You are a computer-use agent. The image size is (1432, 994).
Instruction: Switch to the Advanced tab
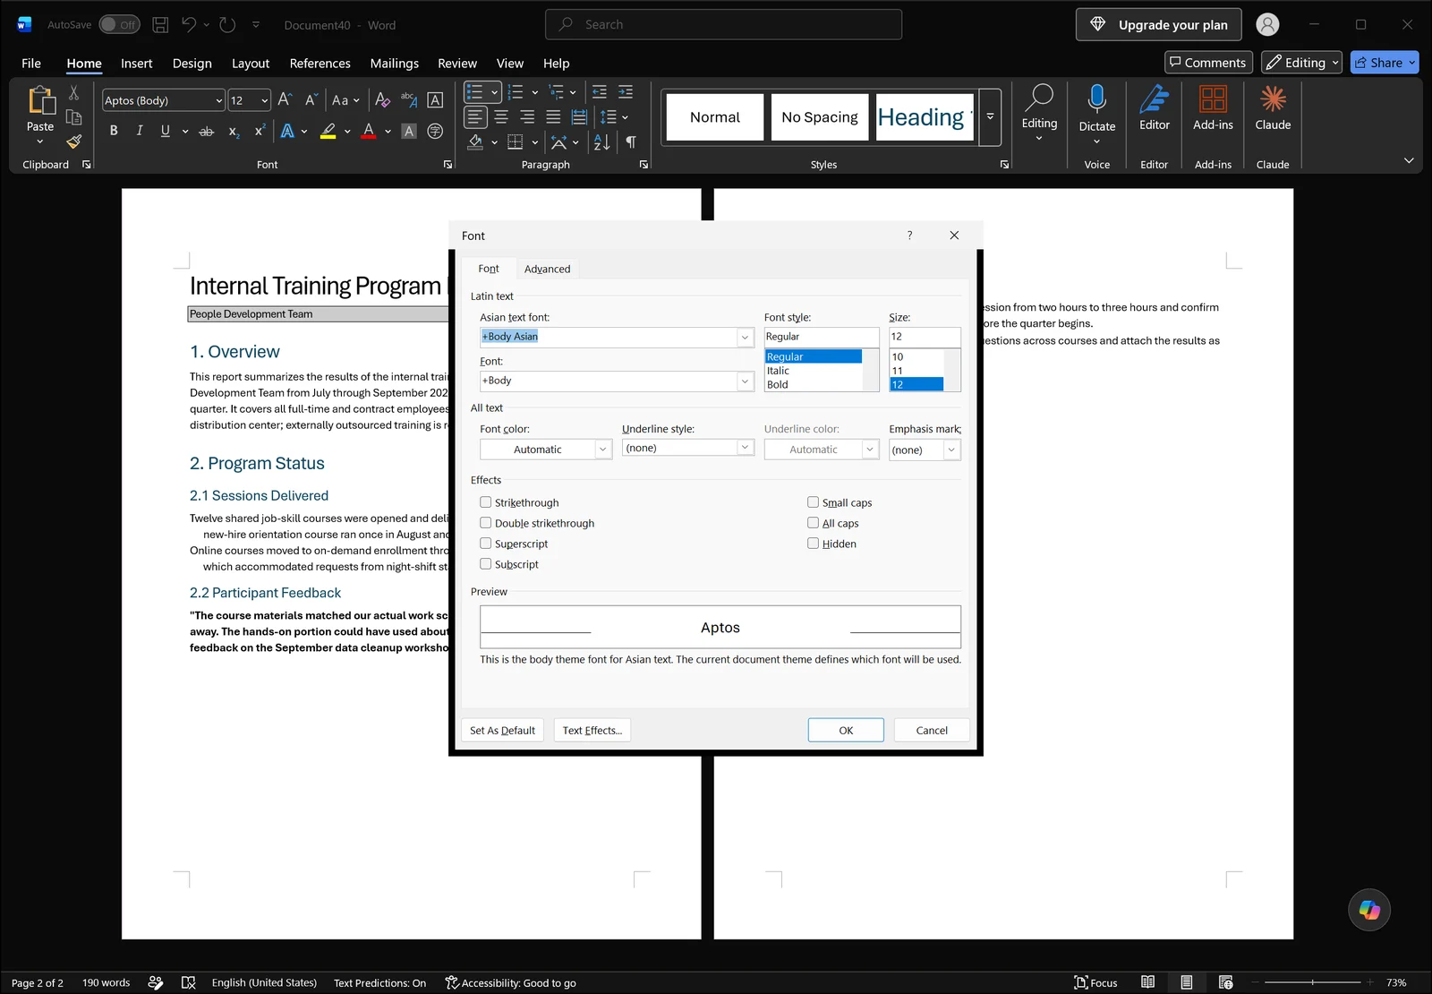547,269
